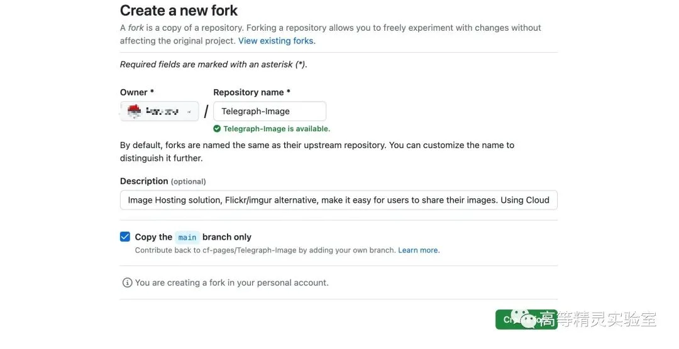Click the personal account fork notice text
The image size is (679, 349).
[x=231, y=283]
